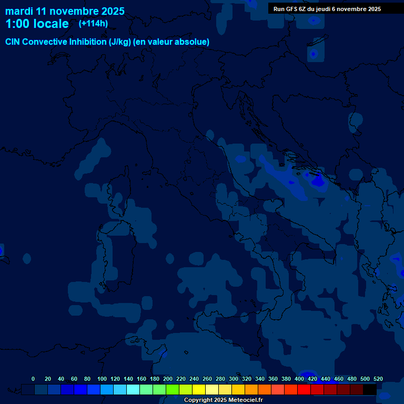Viewport: 404px width, 404px height.
Task: Click the (+114h) forecast offset label
Action: pos(93,24)
